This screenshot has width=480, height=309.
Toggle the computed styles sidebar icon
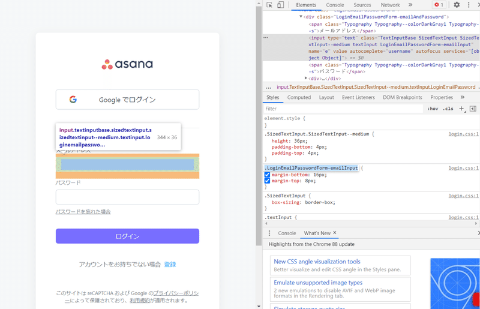click(x=473, y=109)
